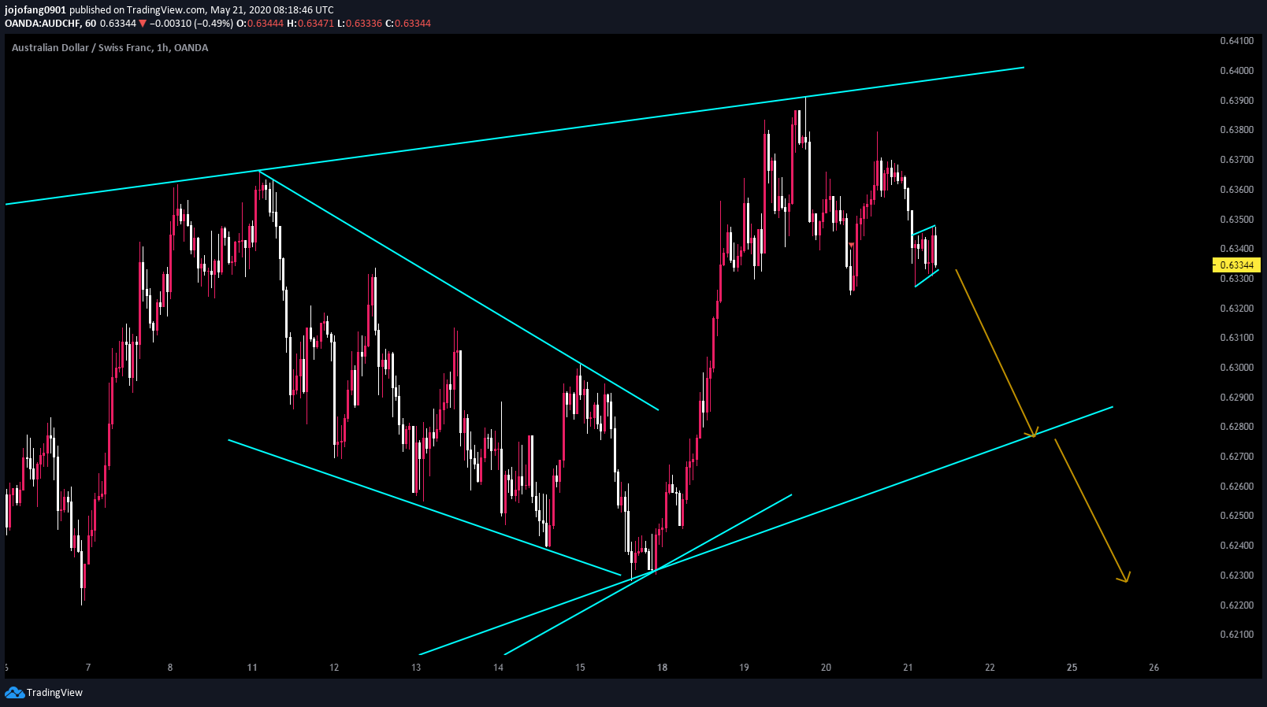Screen dimensions: 1267x707
Task: Click date label 13 on time axis
Action: (x=416, y=668)
